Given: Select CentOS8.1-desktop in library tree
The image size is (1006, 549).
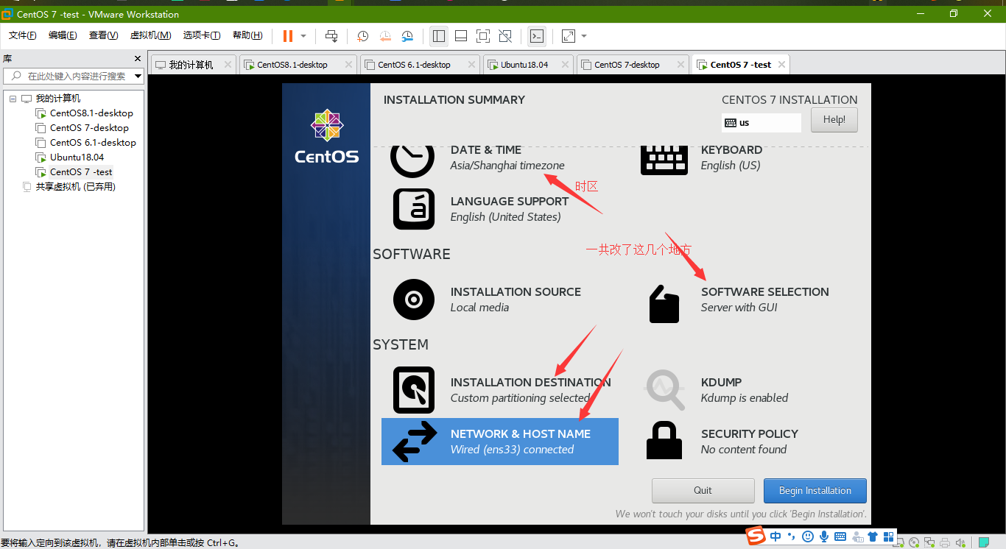Looking at the screenshot, I should [85, 113].
